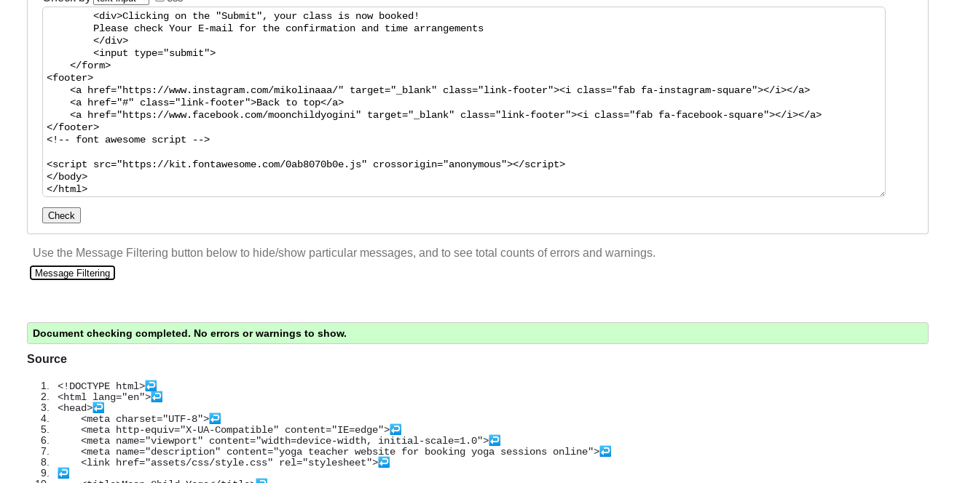Open the 'Check by' input method dropdown
Viewport: 957px width, 483px height.
[x=121, y=1]
